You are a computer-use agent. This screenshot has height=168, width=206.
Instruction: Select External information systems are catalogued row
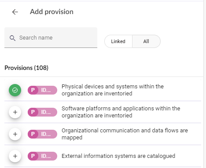[x=103, y=156]
